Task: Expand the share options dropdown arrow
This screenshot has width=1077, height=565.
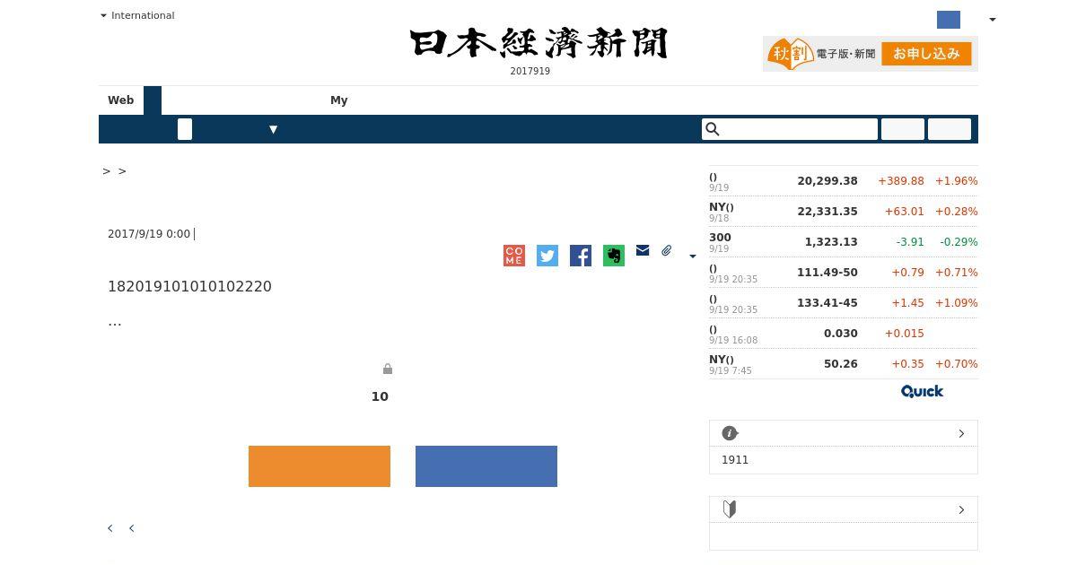Action: tap(692, 256)
